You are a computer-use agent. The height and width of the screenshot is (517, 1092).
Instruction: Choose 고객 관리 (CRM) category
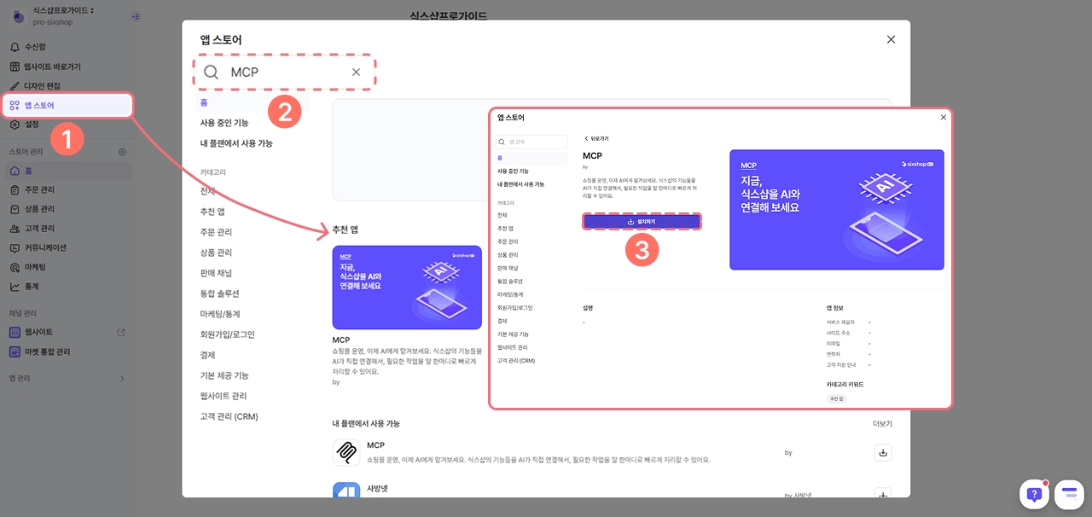(229, 416)
